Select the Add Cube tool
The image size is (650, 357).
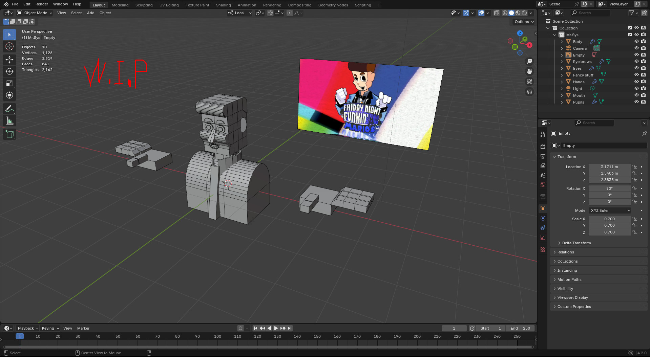tap(9, 134)
